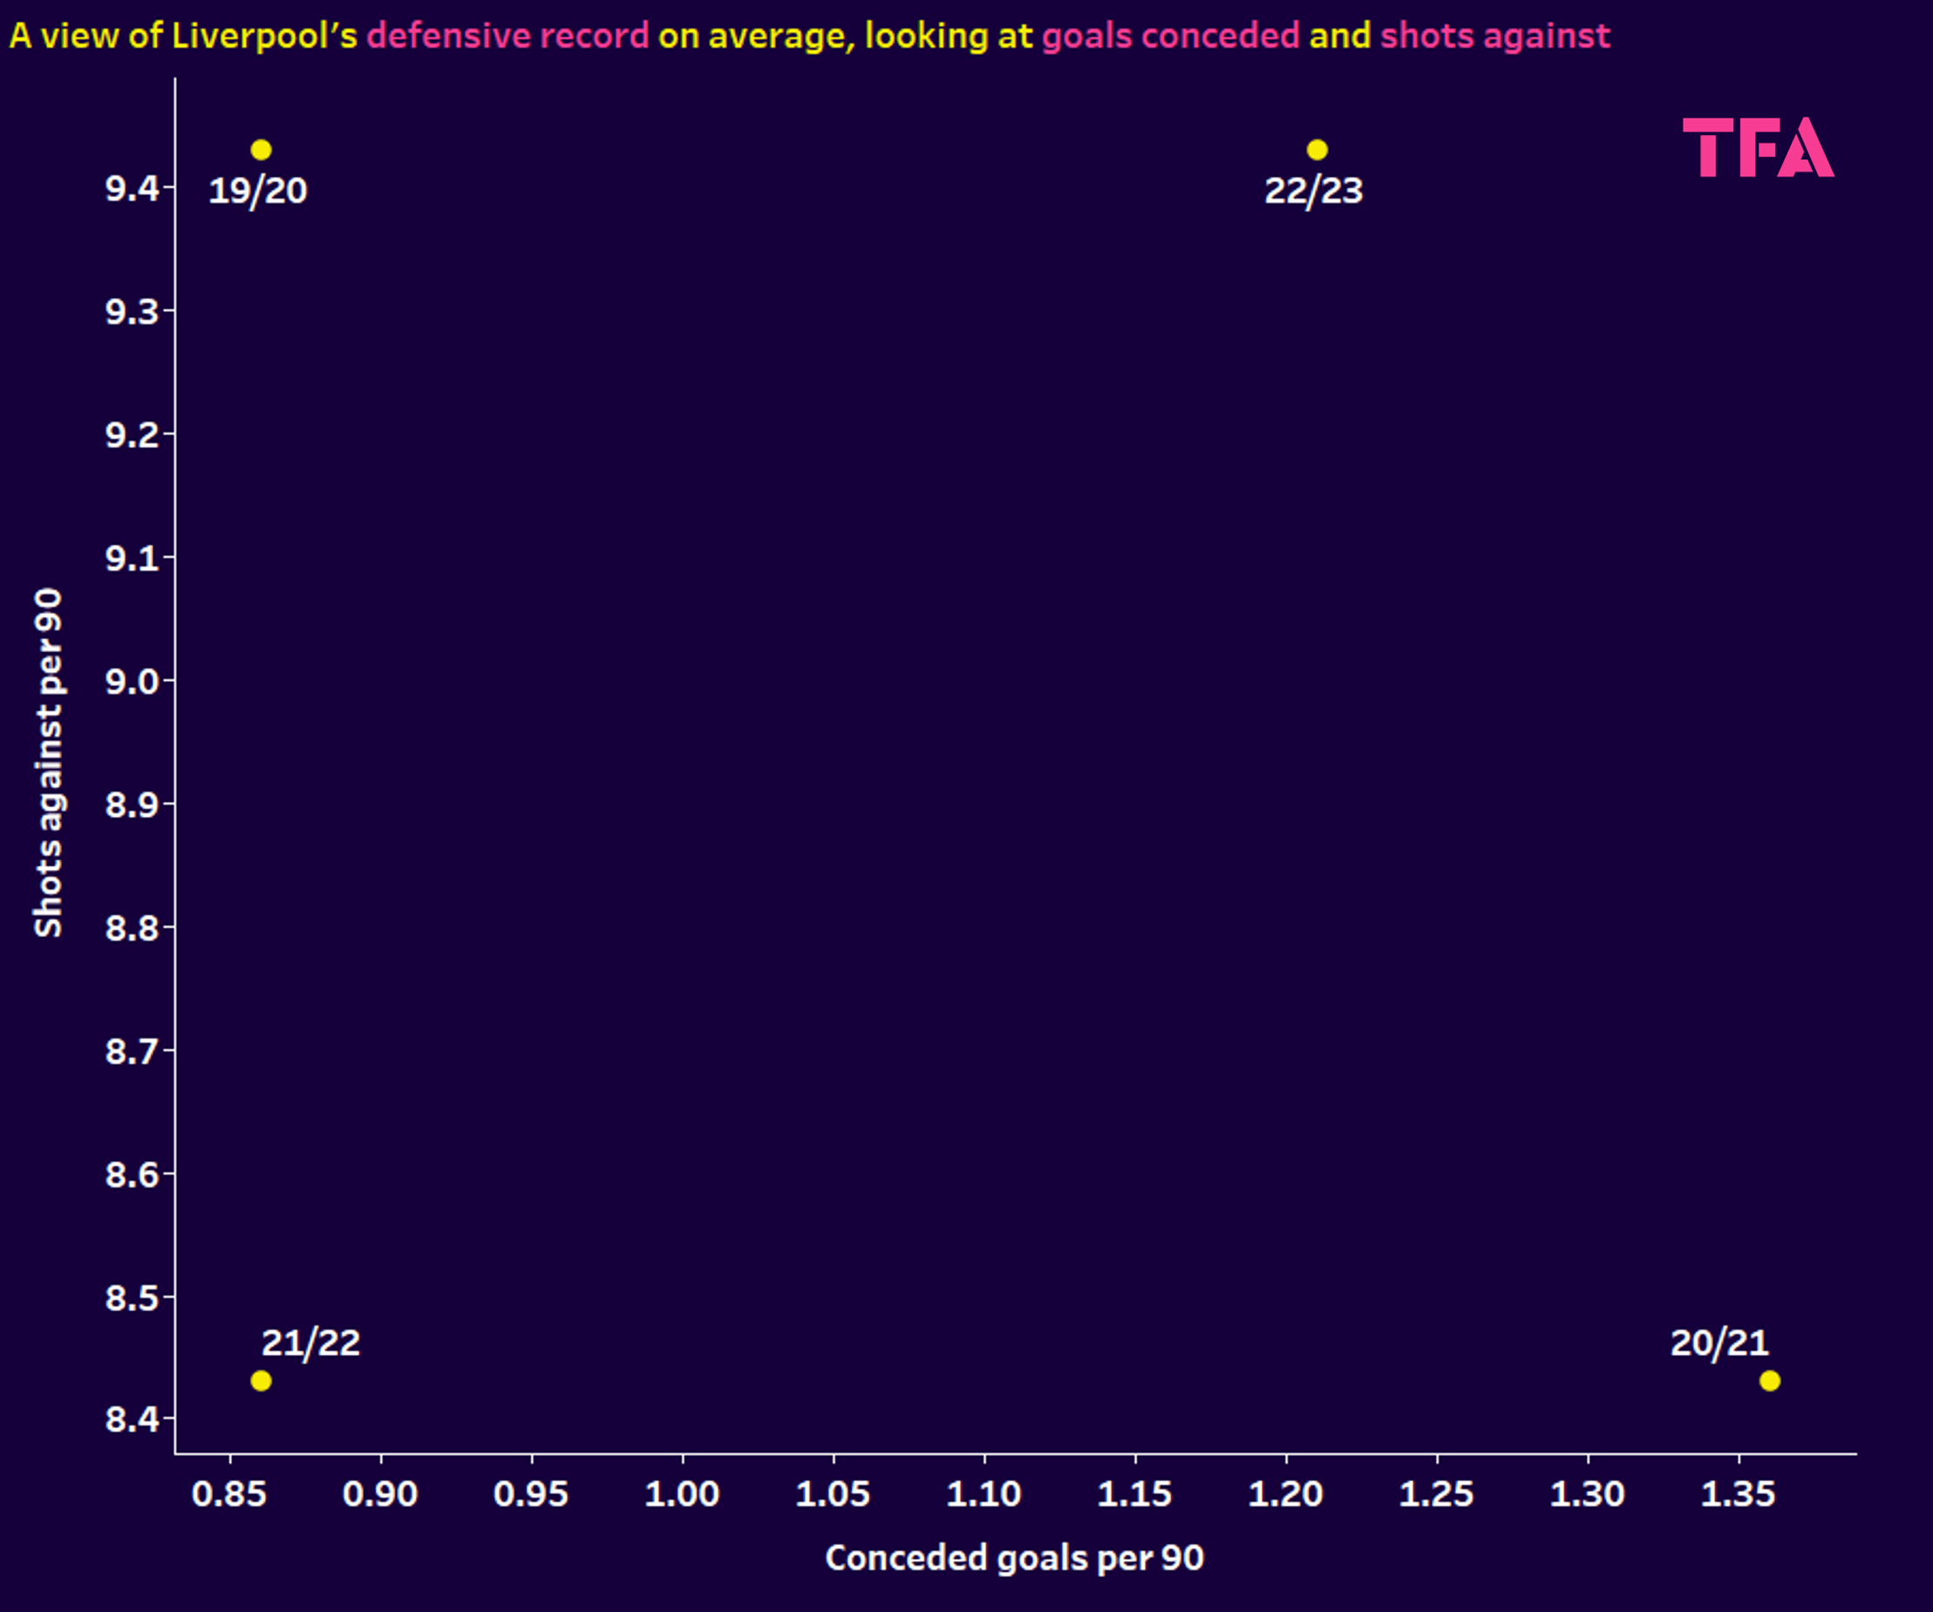Click the 9.2 y-axis tick label
Viewport: 1933px width, 1612px height.
(133, 434)
